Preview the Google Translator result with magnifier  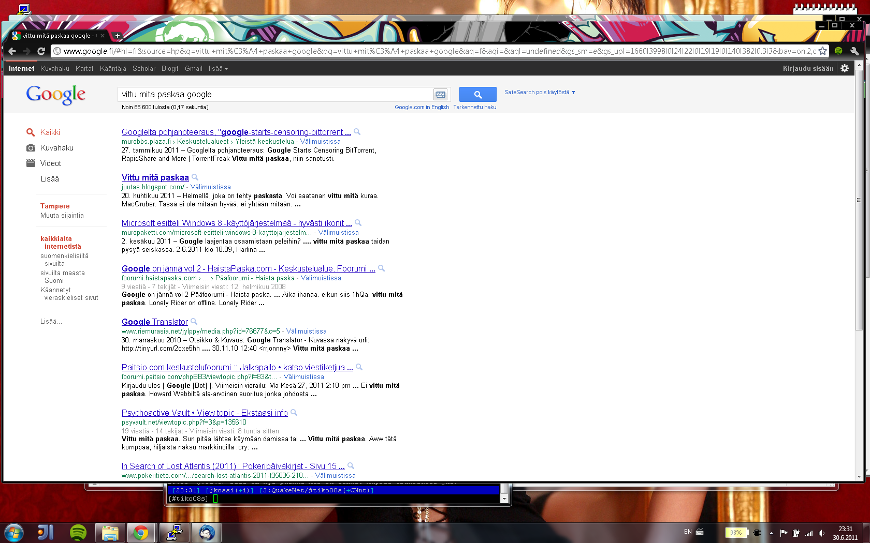(x=194, y=322)
